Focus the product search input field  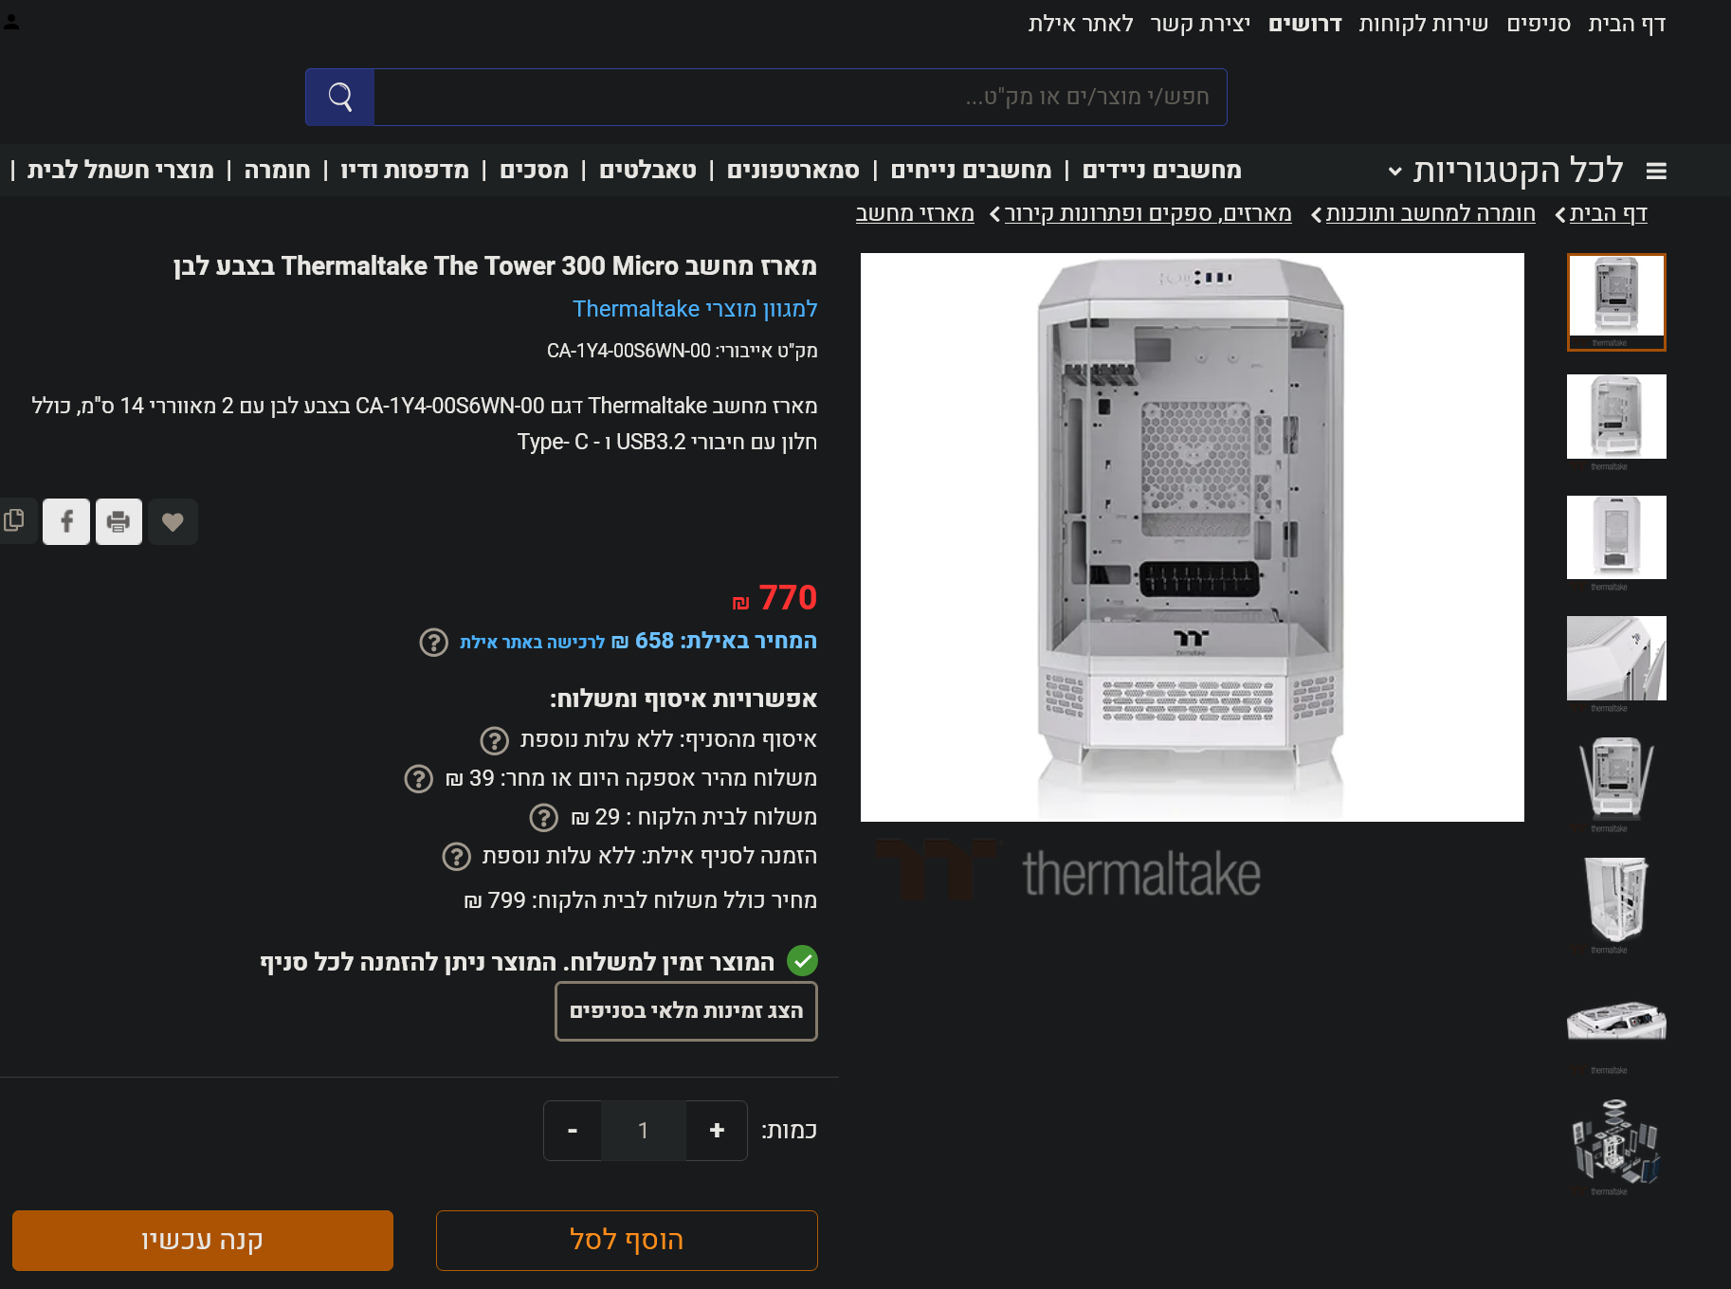click(x=800, y=97)
